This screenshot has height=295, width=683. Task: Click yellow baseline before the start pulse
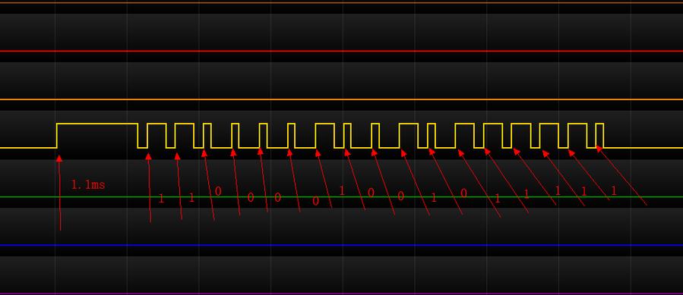[28, 148]
